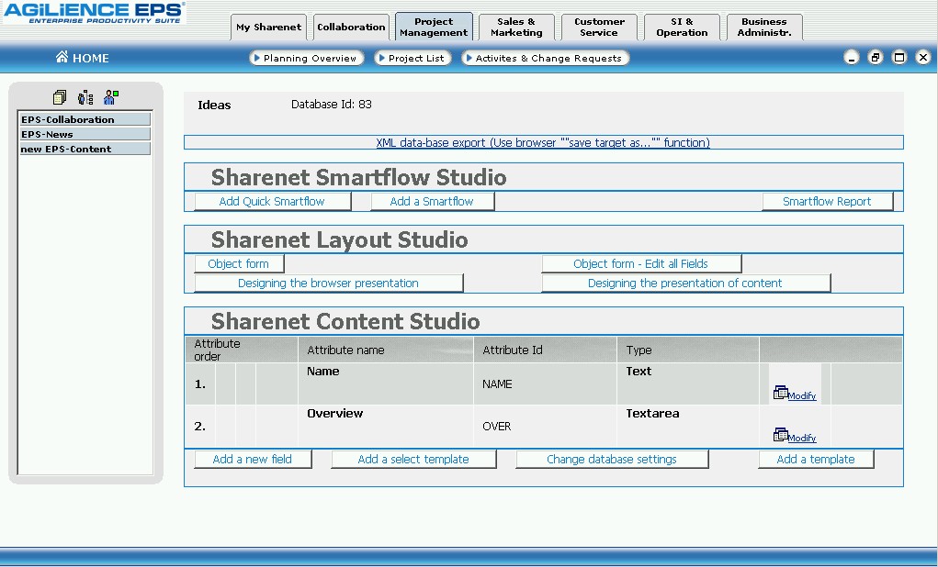
Task: Click the HOME house icon
Action: [x=62, y=58]
